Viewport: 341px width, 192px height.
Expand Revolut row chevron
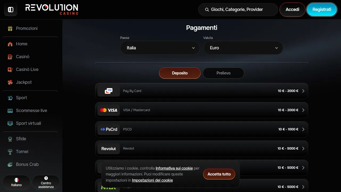pyautogui.click(x=303, y=149)
